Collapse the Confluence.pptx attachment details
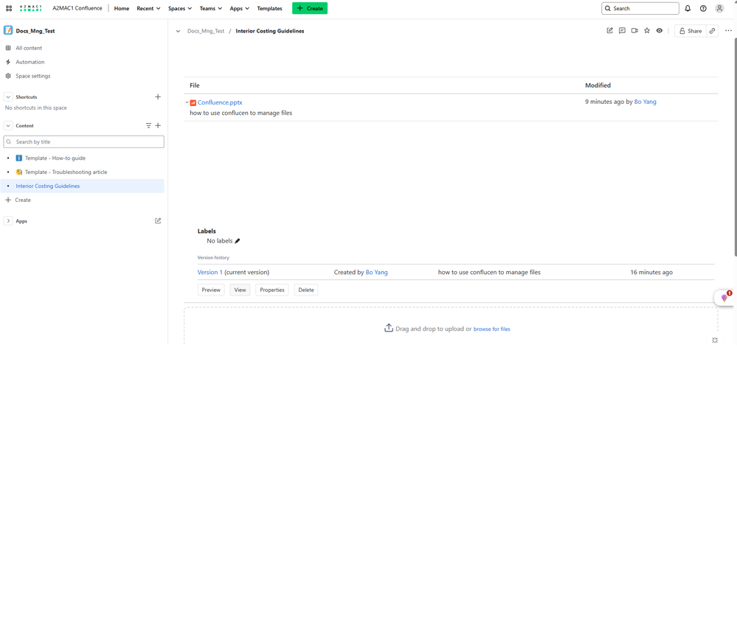Screen dimensions: 737x630 [x=187, y=102]
